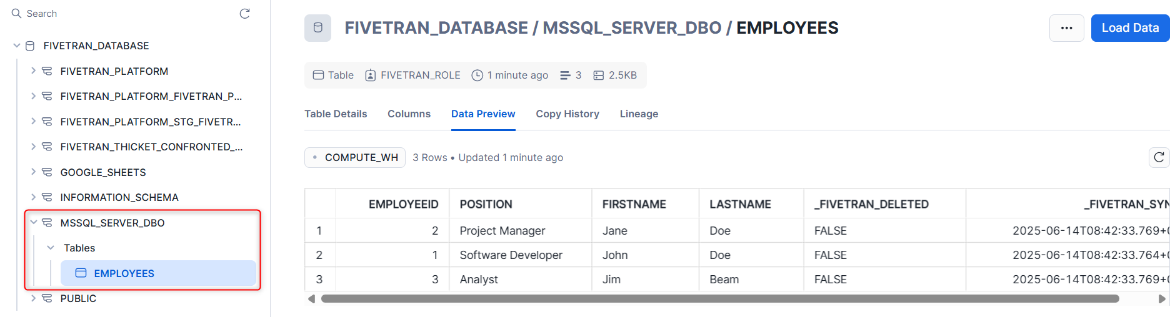Viewport: 1170px width, 317px height.
Task: Open the Copy History tab
Action: click(x=567, y=114)
